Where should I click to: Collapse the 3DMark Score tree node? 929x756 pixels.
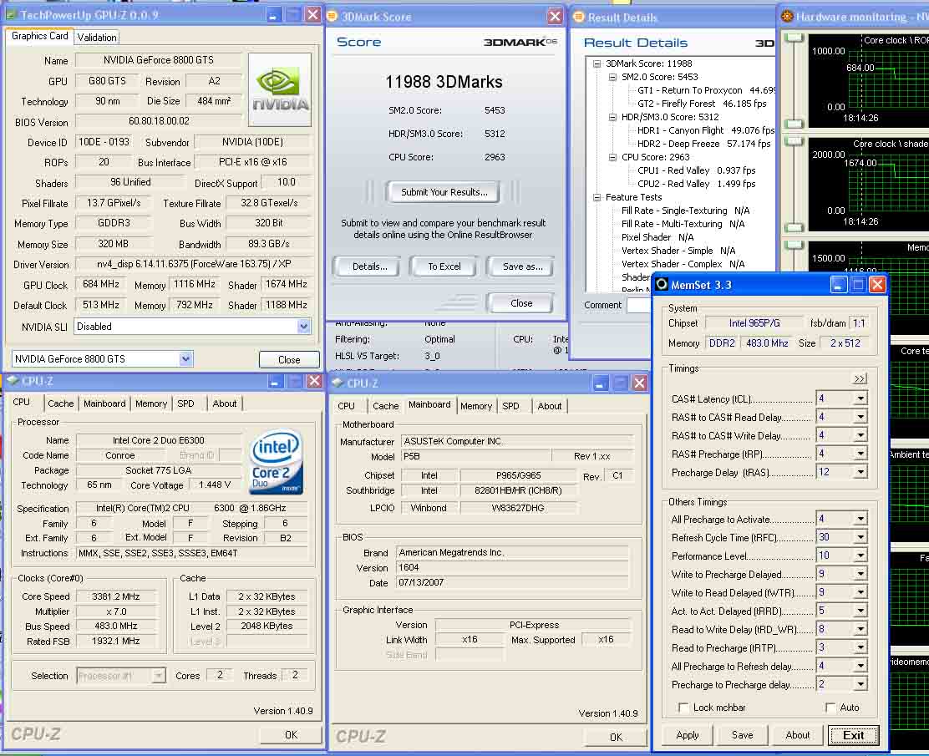pyautogui.click(x=596, y=63)
